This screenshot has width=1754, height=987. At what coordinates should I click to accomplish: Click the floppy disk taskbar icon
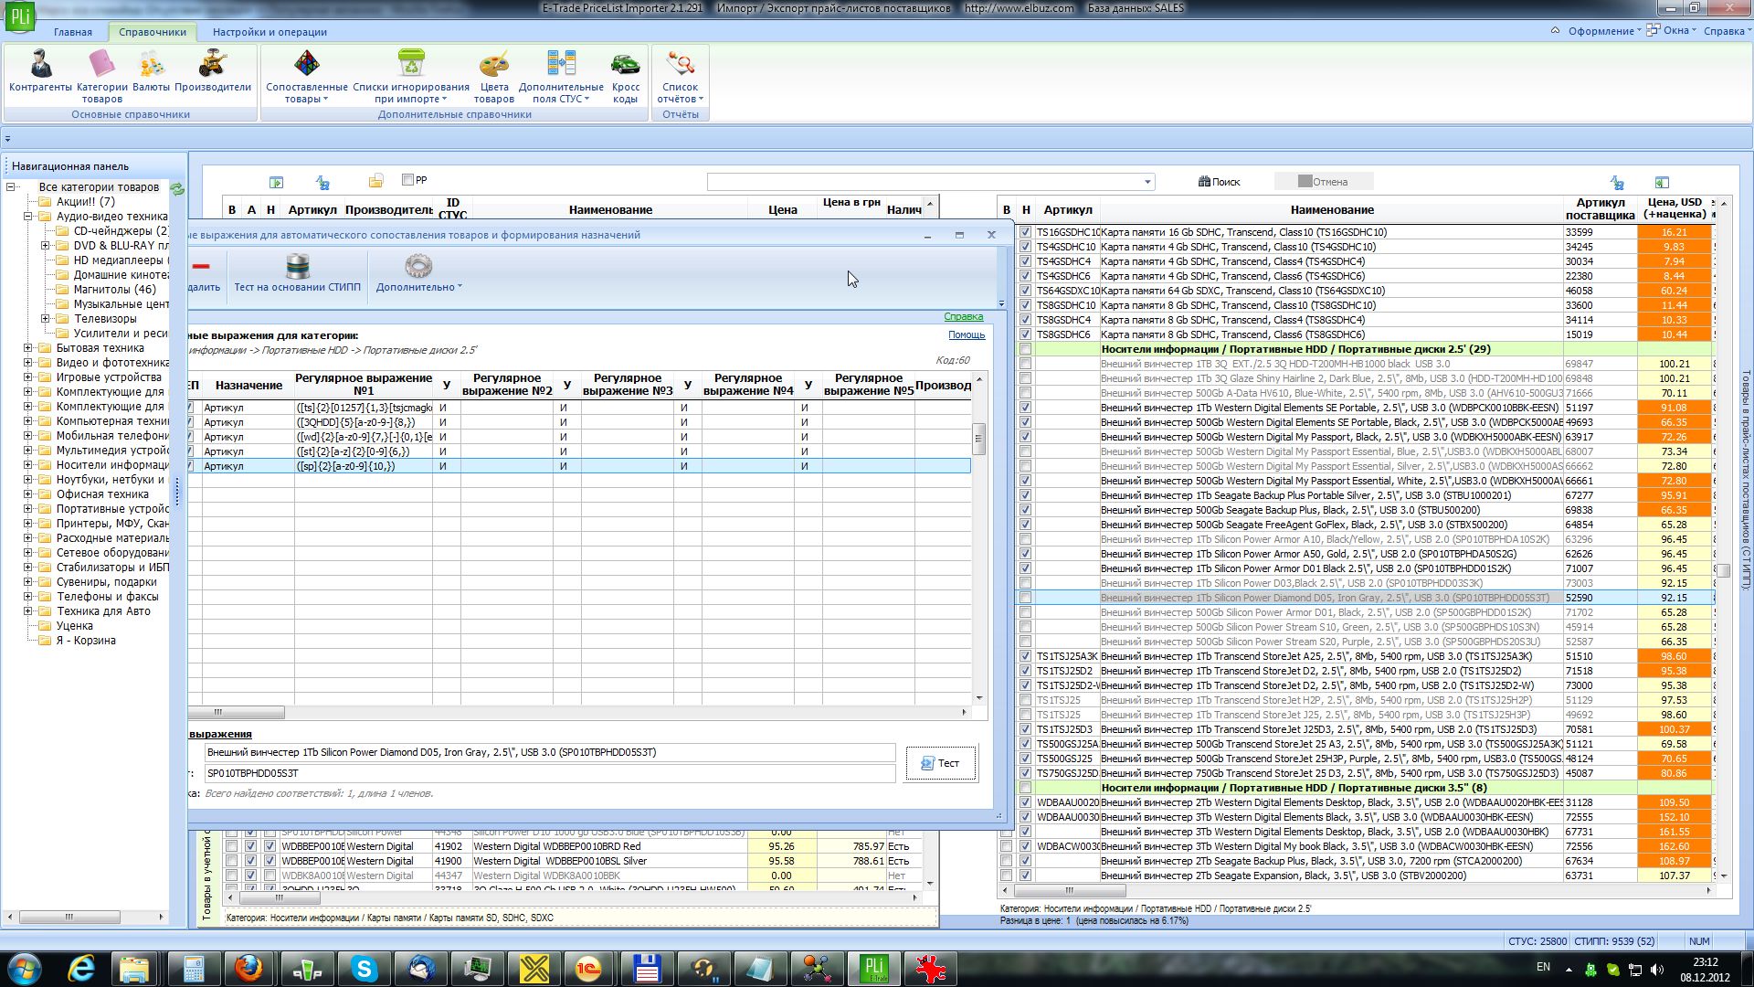pos(647,968)
